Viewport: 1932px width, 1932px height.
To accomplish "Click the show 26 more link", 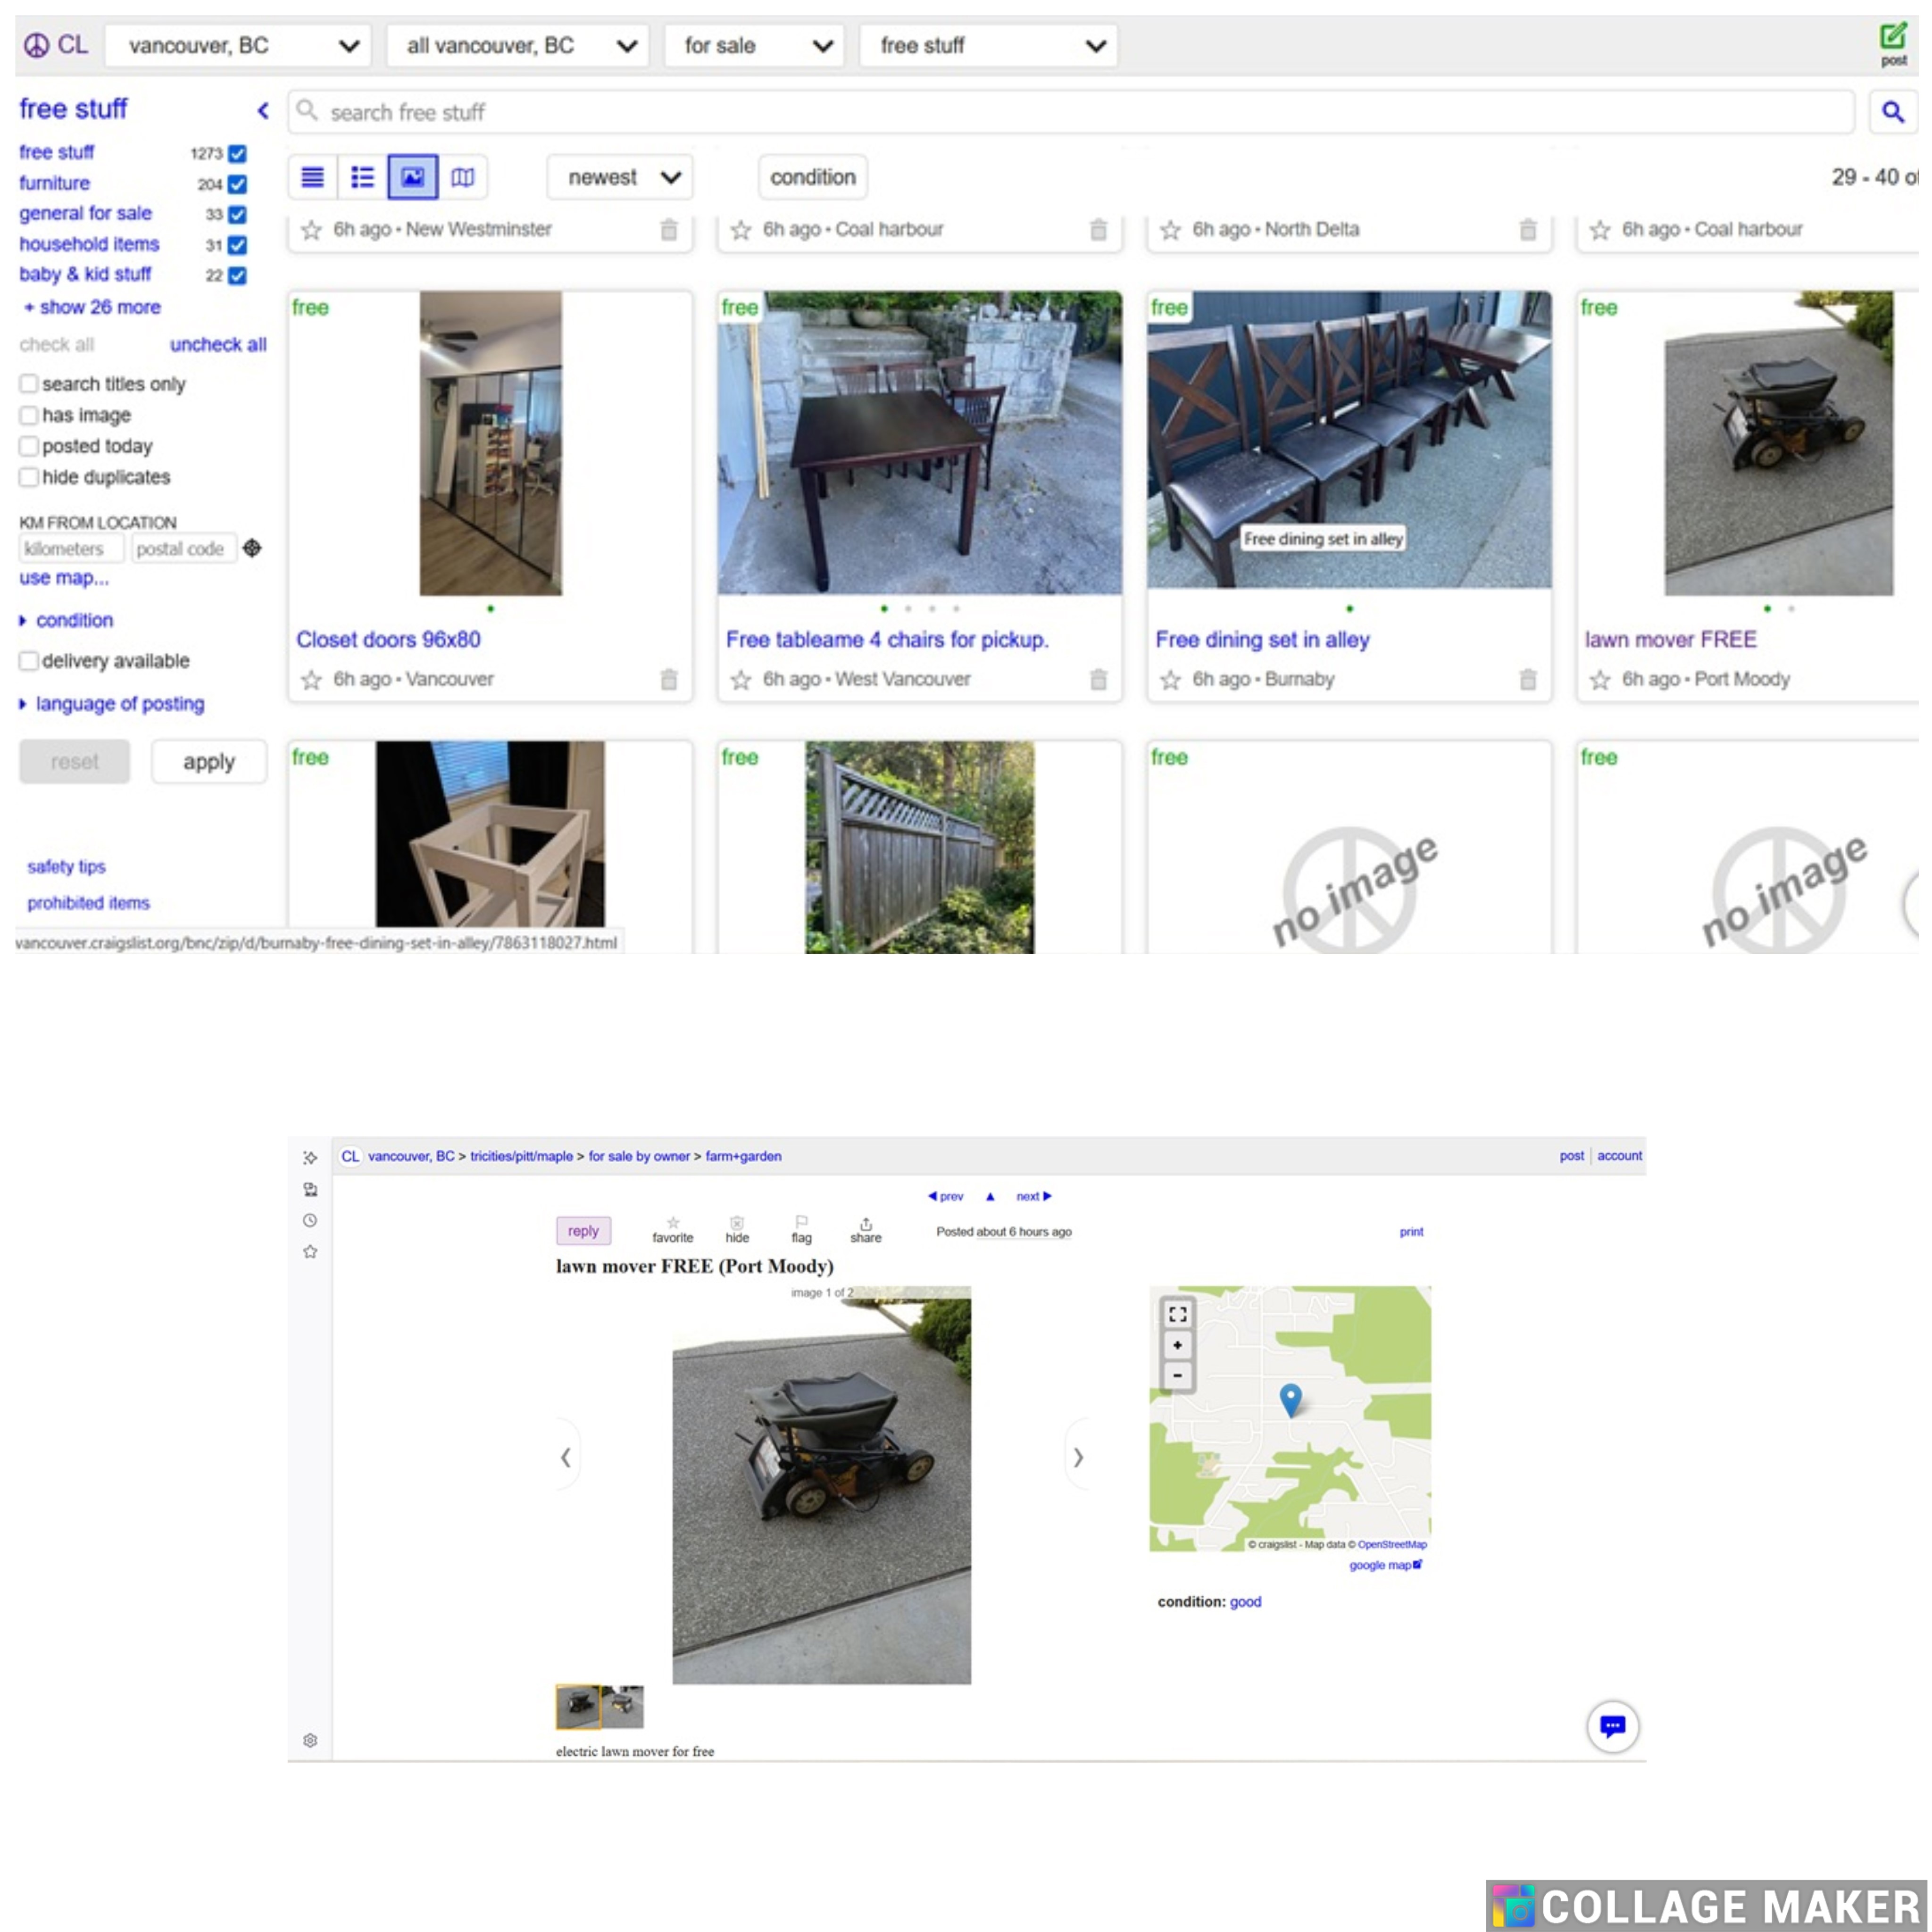I will pyautogui.click(x=99, y=307).
